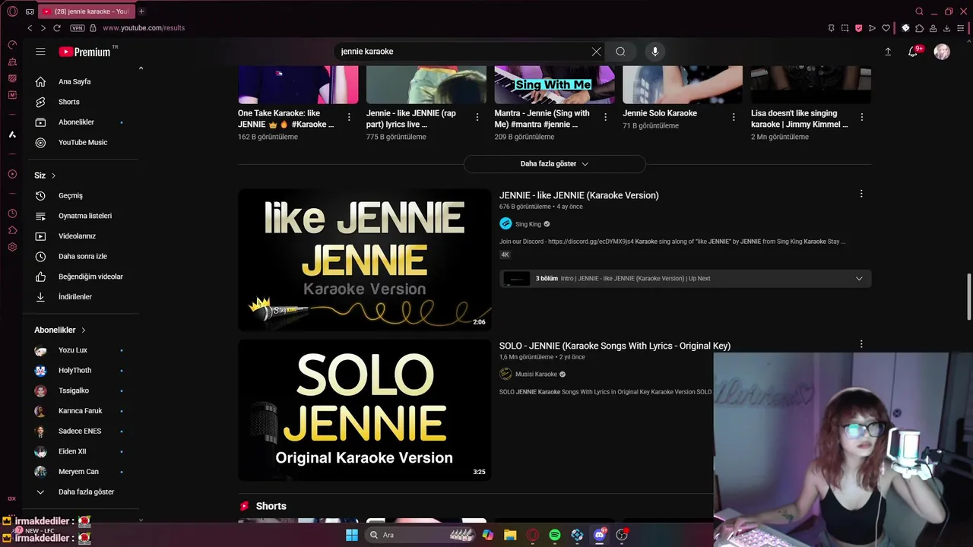Click the lock site-info icon

coord(93,28)
